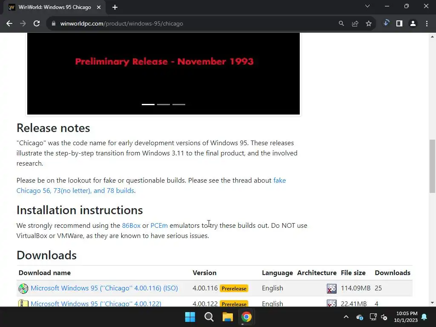Open Microsoft Windows 95 Chicago 4.00.116 ISO link

tap(104, 288)
